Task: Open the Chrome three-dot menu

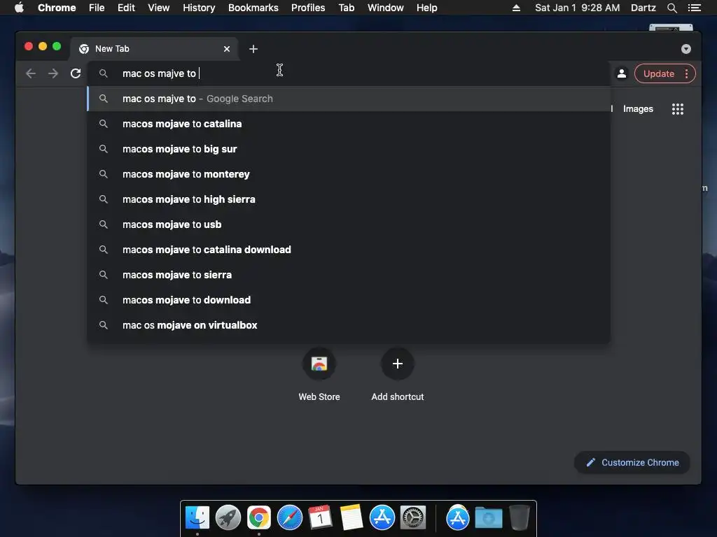Action: 686,73
